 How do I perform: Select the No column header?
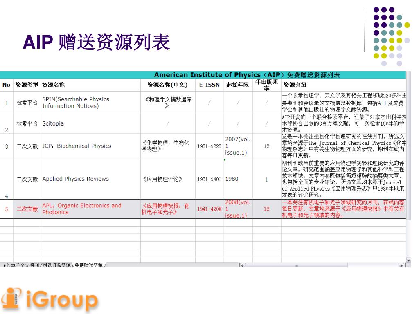(x=7, y=85)
